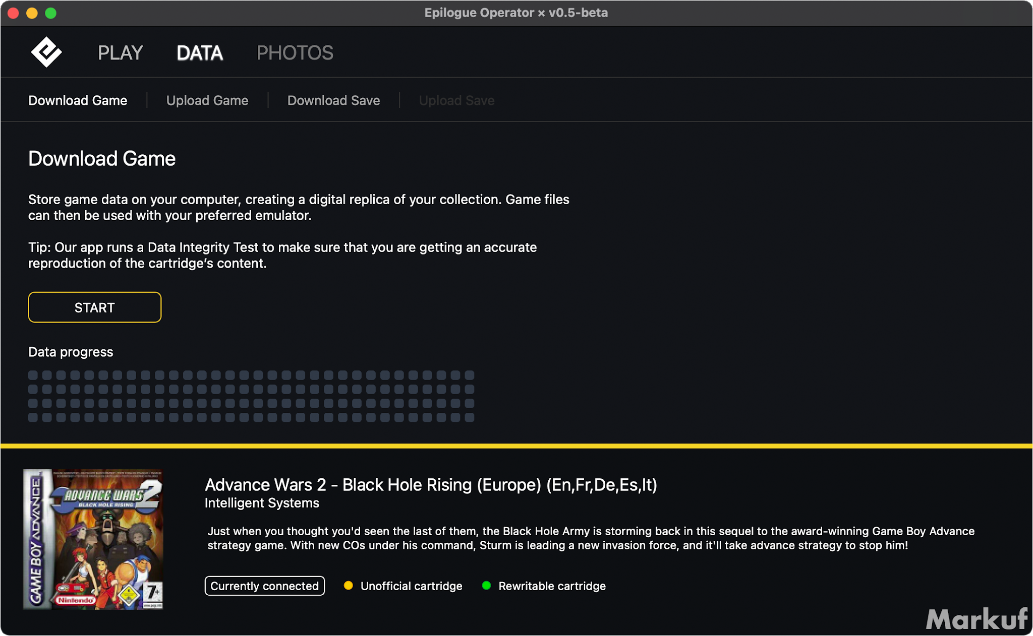Open the PHOTOS tab
Screen dimensions: 1033x636
pos(295,53)
